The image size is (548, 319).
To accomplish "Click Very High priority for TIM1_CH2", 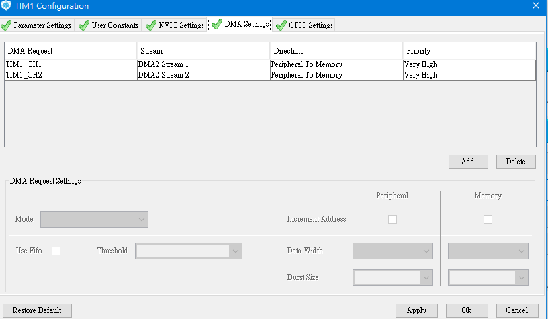I will pyautogui.click(x=469, y=75).
